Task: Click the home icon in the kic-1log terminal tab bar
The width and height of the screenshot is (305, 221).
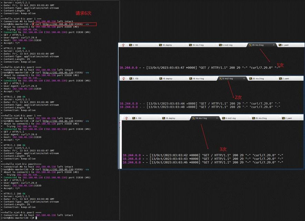Action: coord(126,118)
